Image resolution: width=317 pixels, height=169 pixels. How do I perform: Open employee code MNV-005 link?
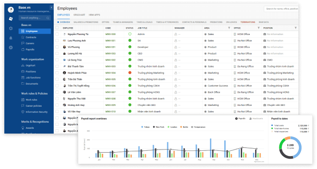(x=110, y=79)
